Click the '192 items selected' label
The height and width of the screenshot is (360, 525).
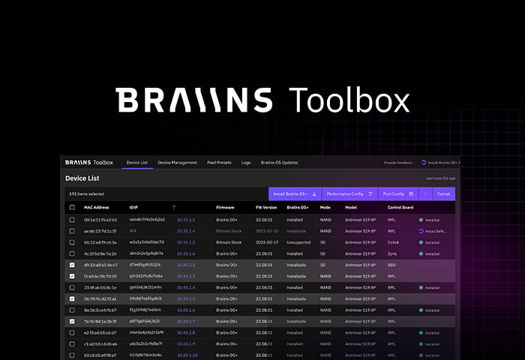[x=87, y=194]
